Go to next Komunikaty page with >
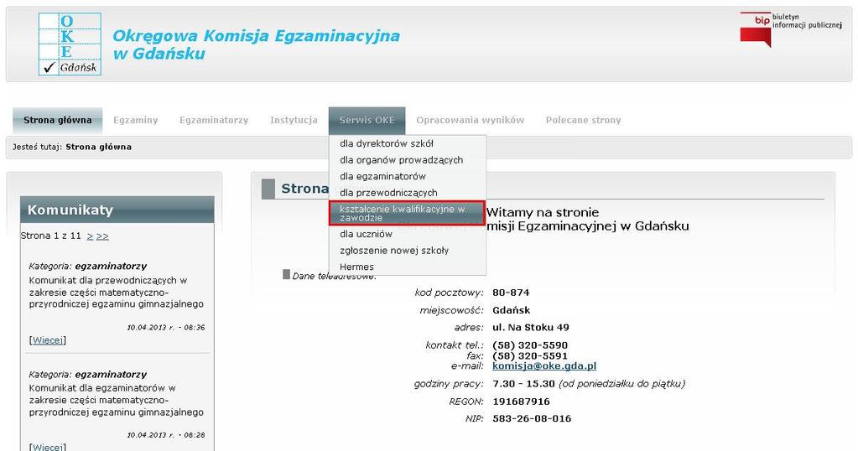Viewport: 858px width, 451px height. point(90,236)
